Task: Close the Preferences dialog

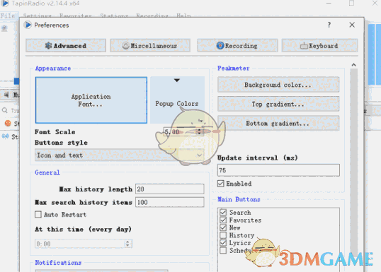Action: tap(352, 25)
